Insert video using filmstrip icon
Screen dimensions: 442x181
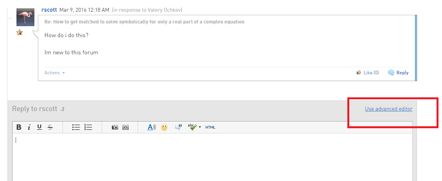point(126,127)
